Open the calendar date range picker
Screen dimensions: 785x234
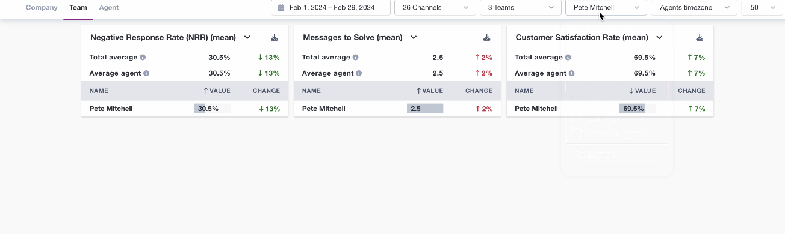pyautogui.click(x=331, y=8)
